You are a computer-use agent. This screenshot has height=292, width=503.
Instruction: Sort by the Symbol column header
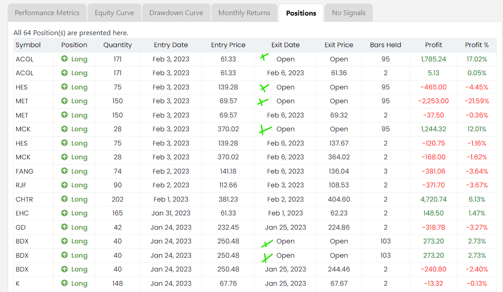28,45
